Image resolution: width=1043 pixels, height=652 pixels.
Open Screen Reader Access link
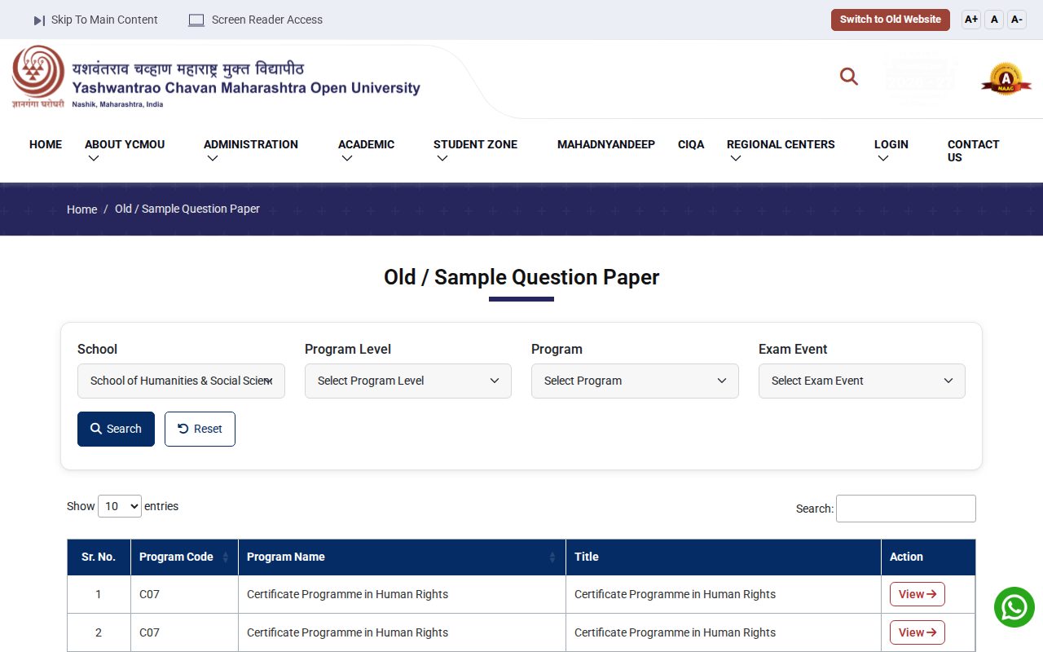click(256, 20)
